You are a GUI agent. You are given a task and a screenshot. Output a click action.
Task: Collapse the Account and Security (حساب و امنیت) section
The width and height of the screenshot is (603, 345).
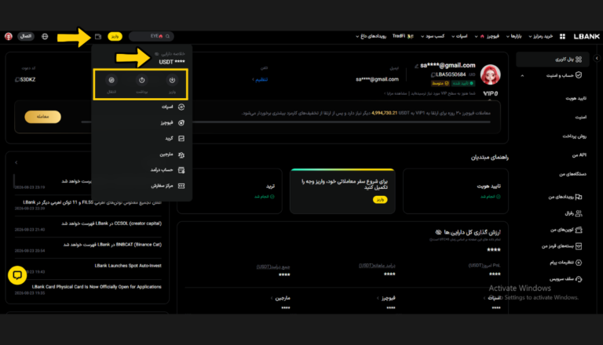(x=522, y=76)
